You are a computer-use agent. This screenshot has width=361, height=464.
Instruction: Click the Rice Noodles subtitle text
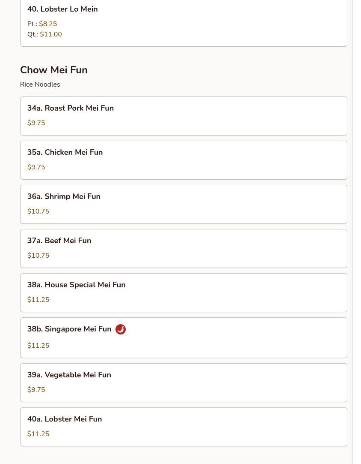[x=40, y=84]
